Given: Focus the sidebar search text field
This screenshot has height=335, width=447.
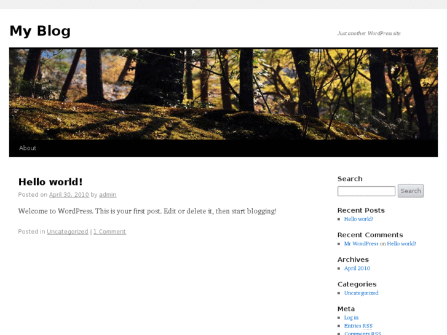Looking at the screenshot, I should pos(366,191).
